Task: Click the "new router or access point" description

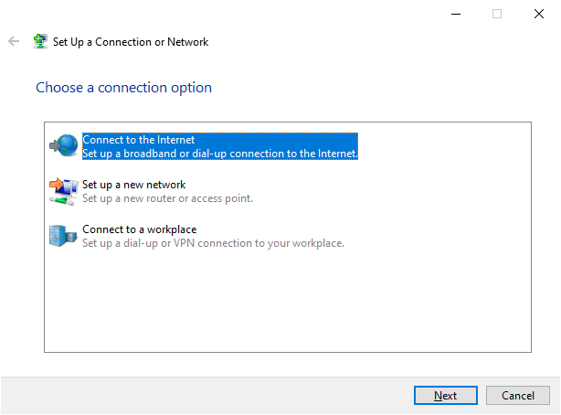Action: 167,198
